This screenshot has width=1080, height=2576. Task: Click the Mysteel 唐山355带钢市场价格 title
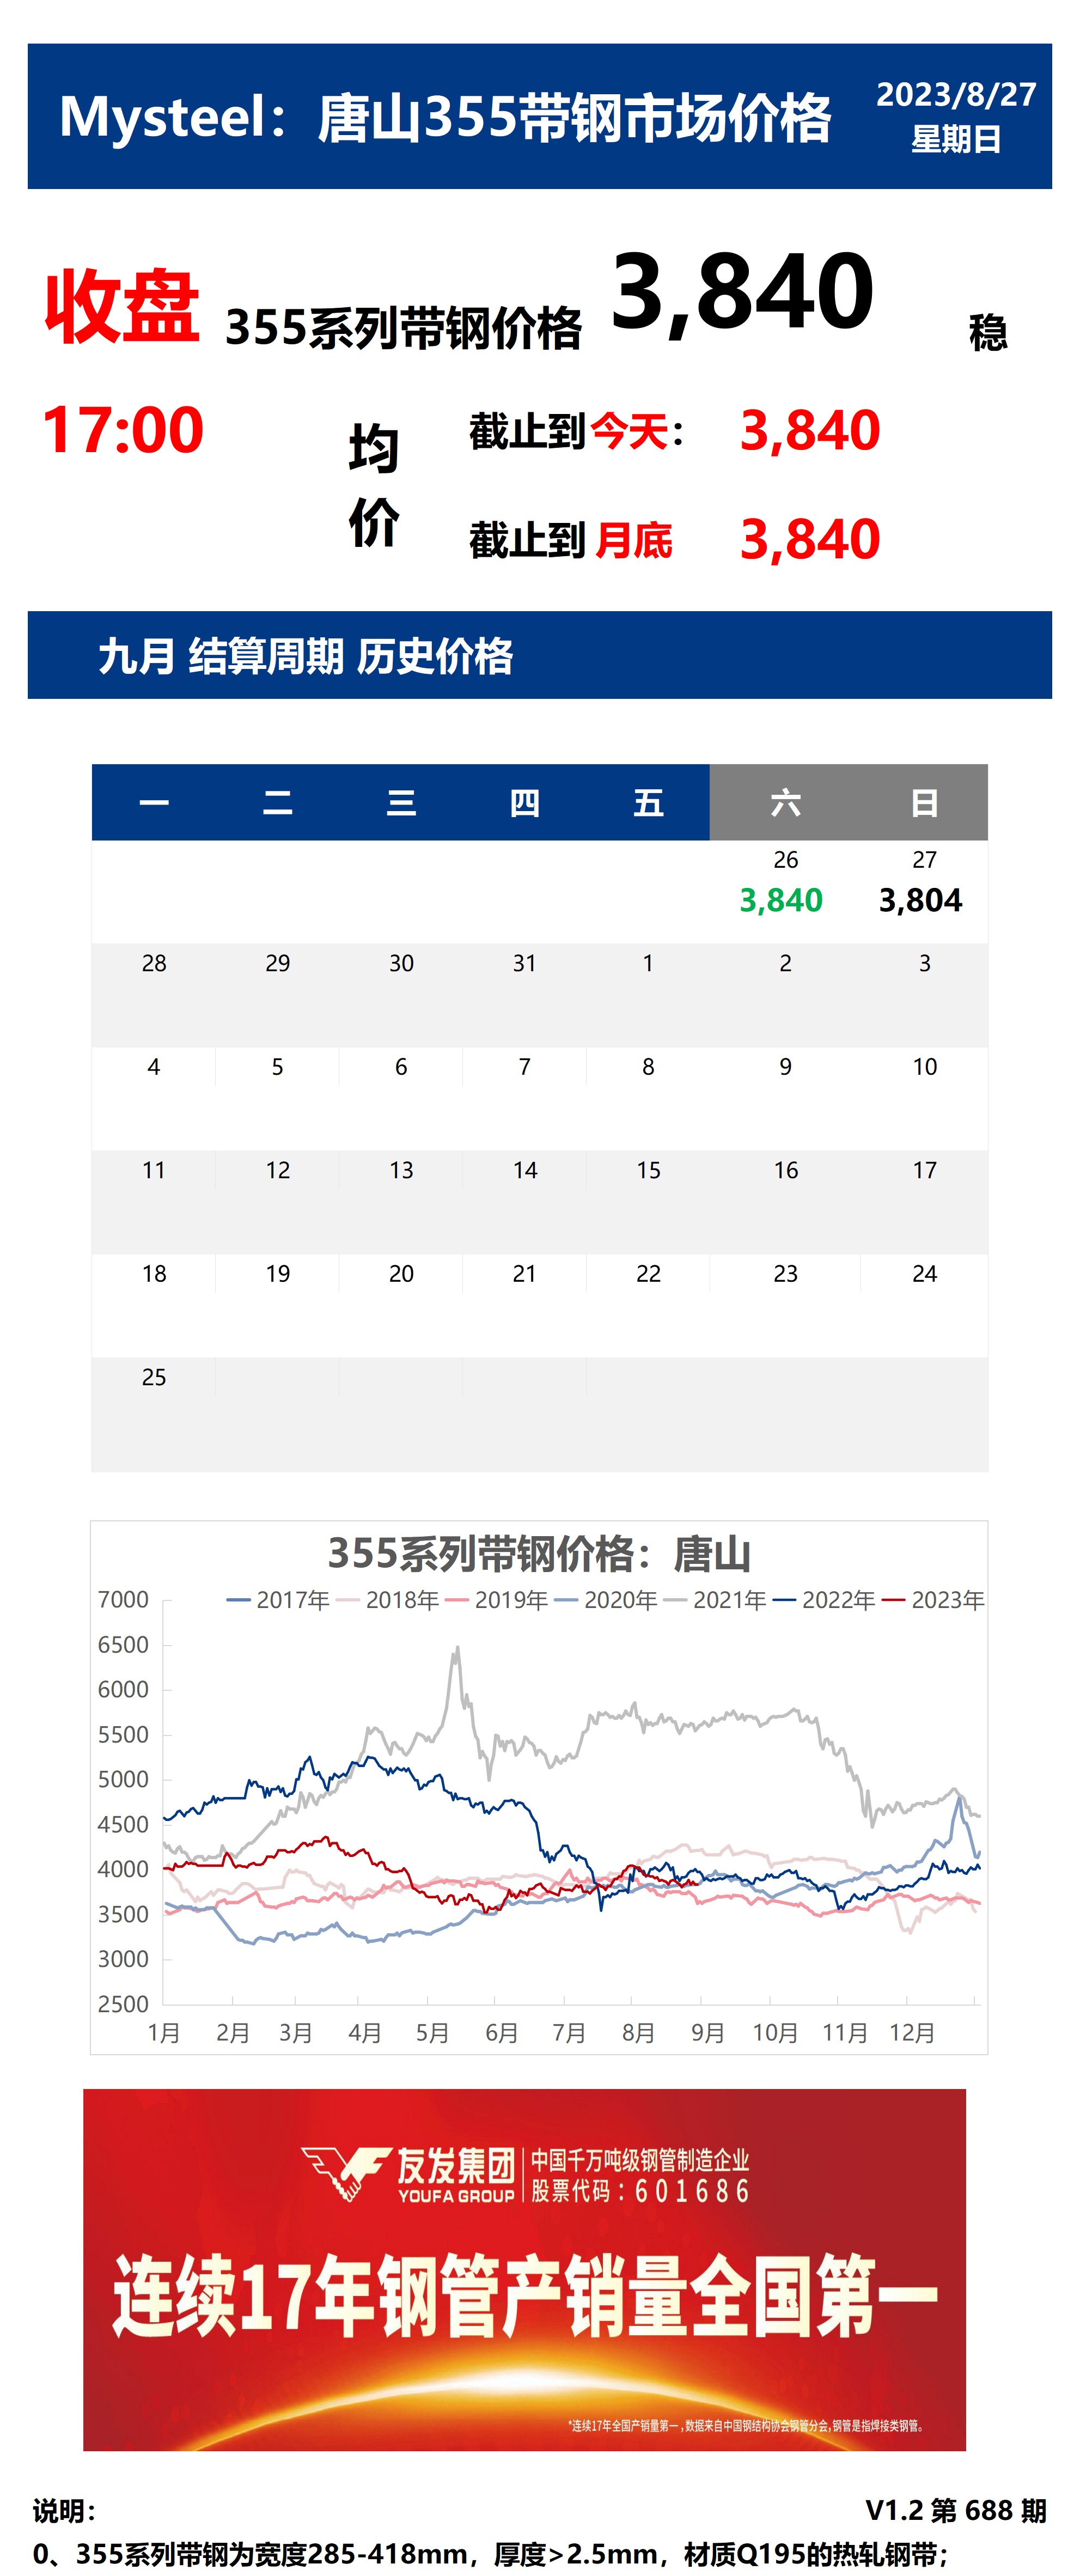[x=445, y=117]
